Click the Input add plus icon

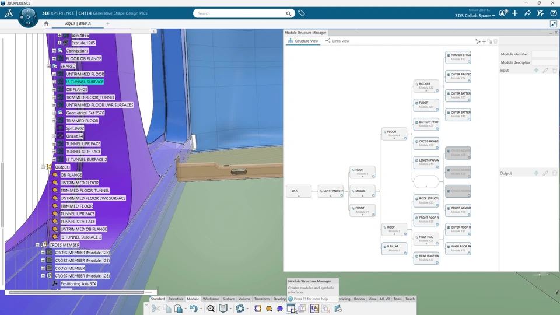(536, 71)
